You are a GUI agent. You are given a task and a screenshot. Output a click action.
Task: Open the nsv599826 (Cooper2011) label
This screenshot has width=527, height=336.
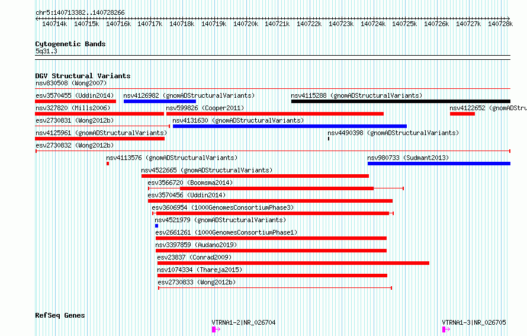(x=205, y=108)
